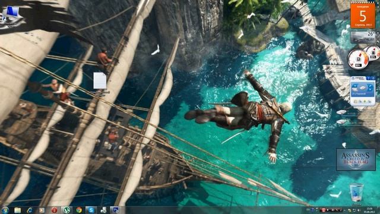Open the Recycle Bin on the desktop
Screen dimensions: 380x214
[x=356, y=193]
